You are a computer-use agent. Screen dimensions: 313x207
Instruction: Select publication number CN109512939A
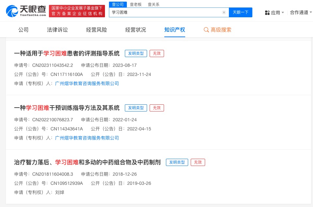coord(67,184)
